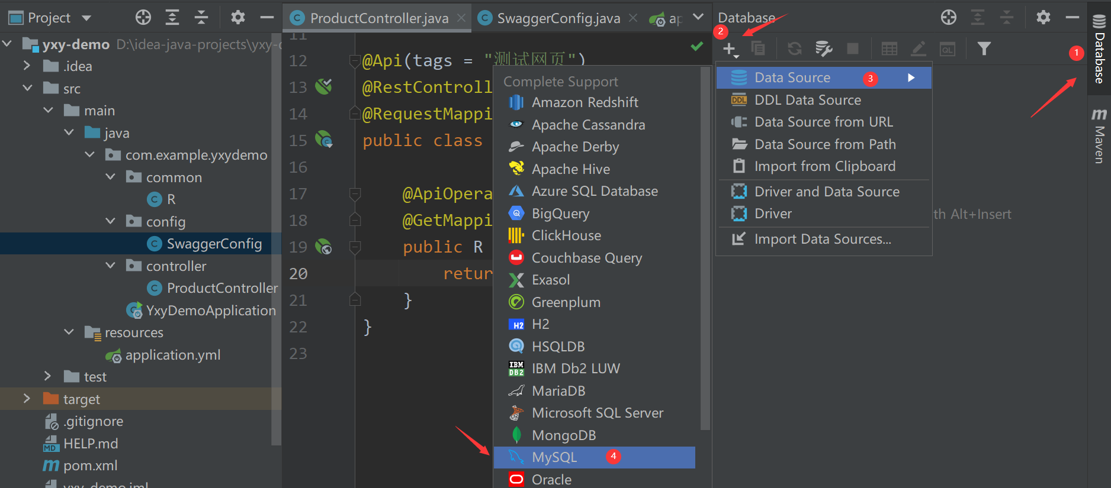The height and width of the screenshot is (488, 1111).
Task: Choose Driver and Data Source
Action: [824, 192]
